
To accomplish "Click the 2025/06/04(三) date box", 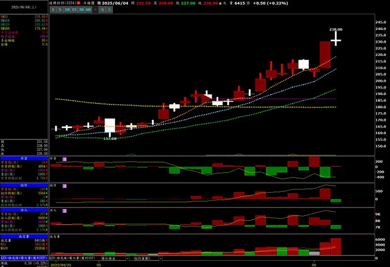I will (x=24, y=7).
